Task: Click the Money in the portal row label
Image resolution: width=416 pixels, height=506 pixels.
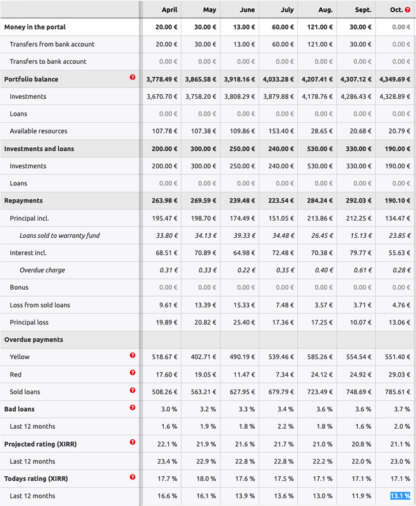Action: click(x=35, y=27)
